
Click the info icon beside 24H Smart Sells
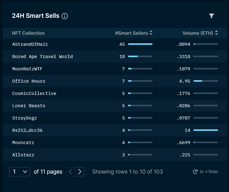[65, 16]
